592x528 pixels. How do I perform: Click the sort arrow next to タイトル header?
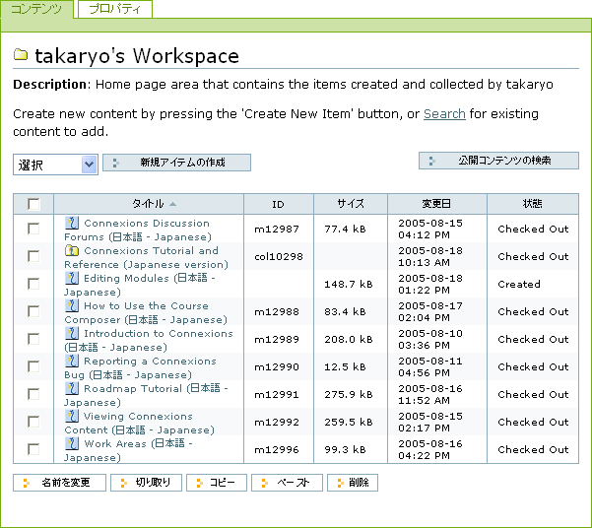tap(173, 204)
